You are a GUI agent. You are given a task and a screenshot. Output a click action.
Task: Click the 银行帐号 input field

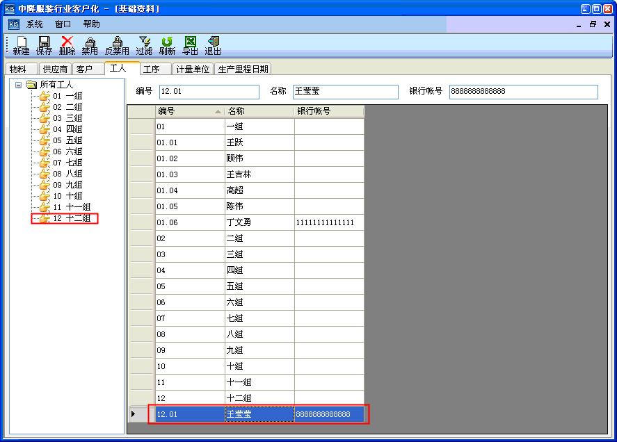pos(523,92)
